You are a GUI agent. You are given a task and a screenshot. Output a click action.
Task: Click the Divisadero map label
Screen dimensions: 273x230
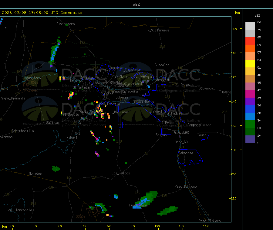pos(66,24)
